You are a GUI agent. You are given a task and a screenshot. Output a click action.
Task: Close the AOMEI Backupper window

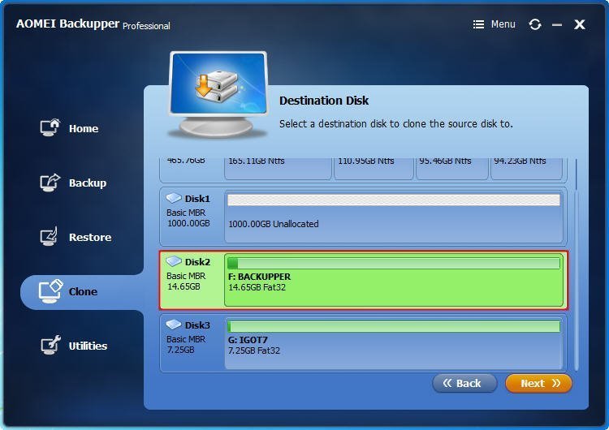580,24
